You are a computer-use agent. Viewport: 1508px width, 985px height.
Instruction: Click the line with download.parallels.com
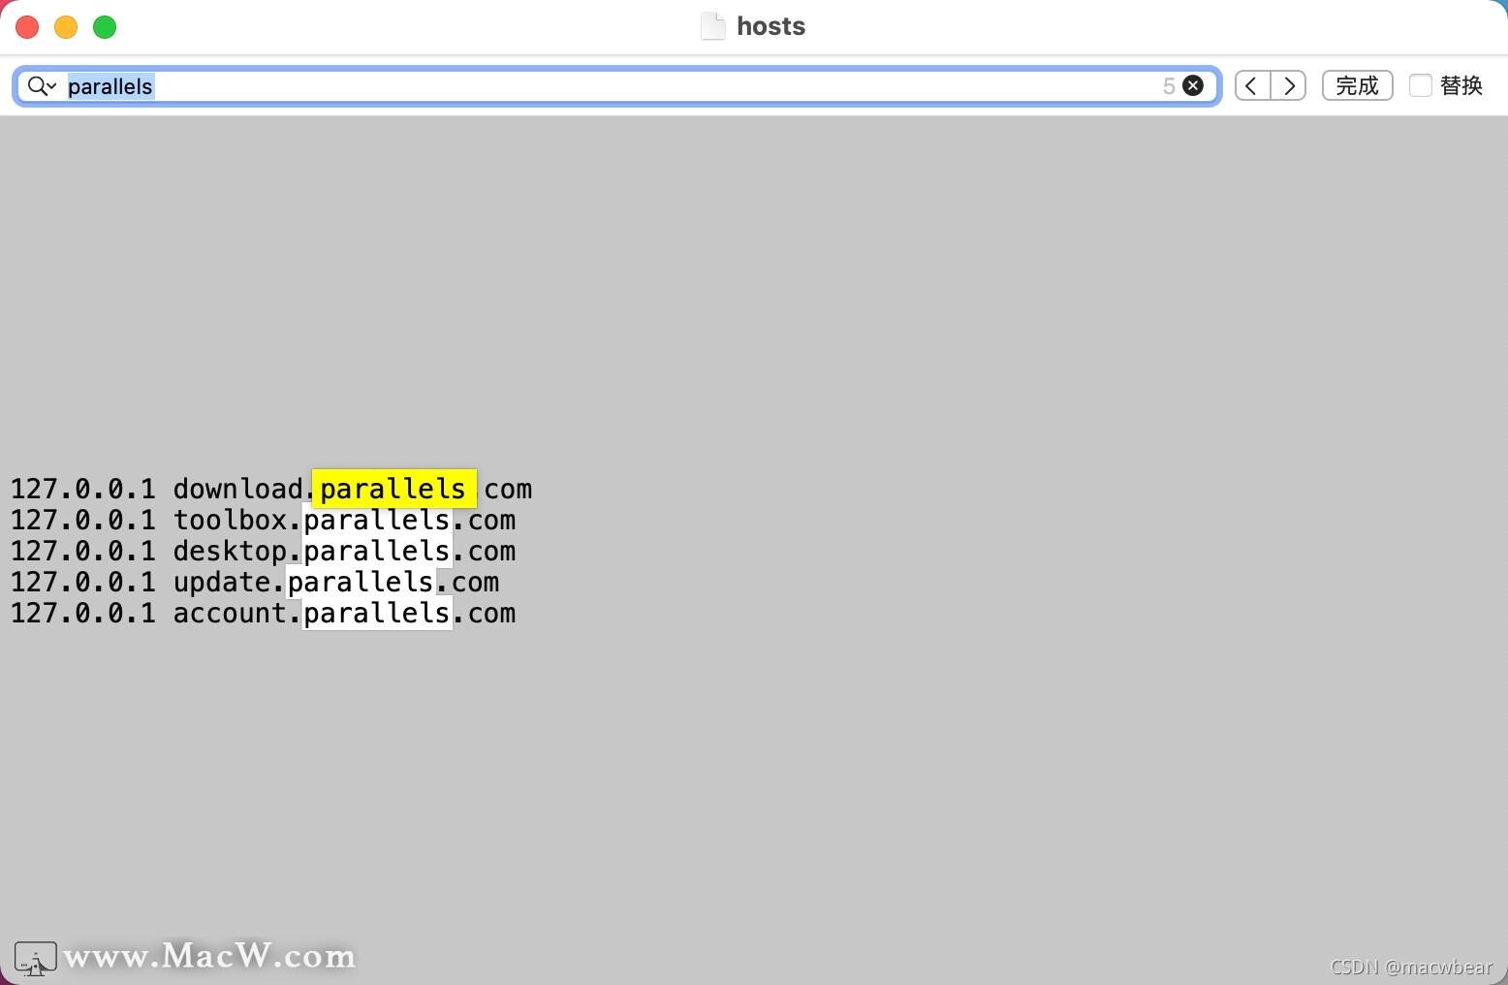pos(271,489)
